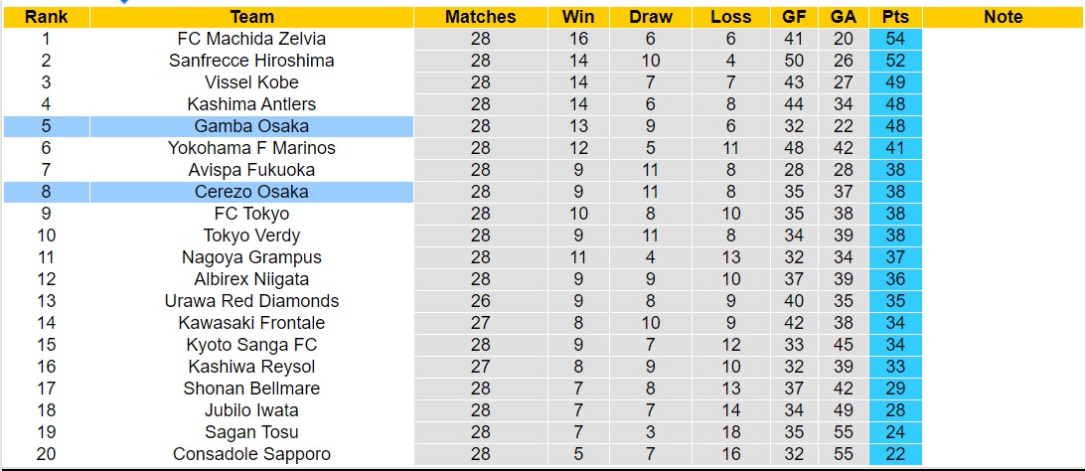Screen dimensions: 1086x471
Task: Click the Matches column header
Action: [x=480, y=17]
